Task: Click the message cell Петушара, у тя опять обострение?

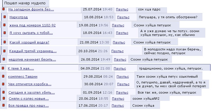Action: click(170, 17)
